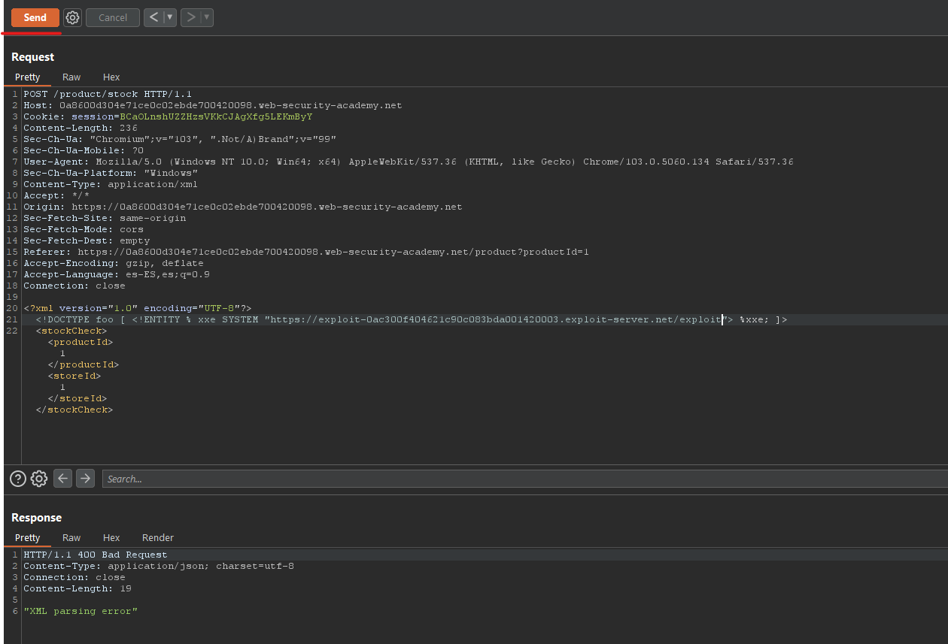Open the back history dropdown arrow

(169, 17)
